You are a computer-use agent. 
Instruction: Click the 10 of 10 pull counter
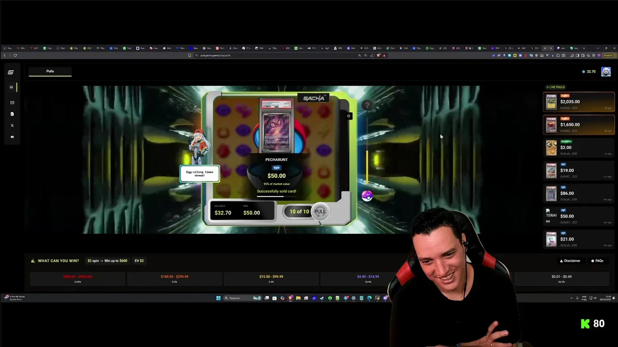(299, 212)
